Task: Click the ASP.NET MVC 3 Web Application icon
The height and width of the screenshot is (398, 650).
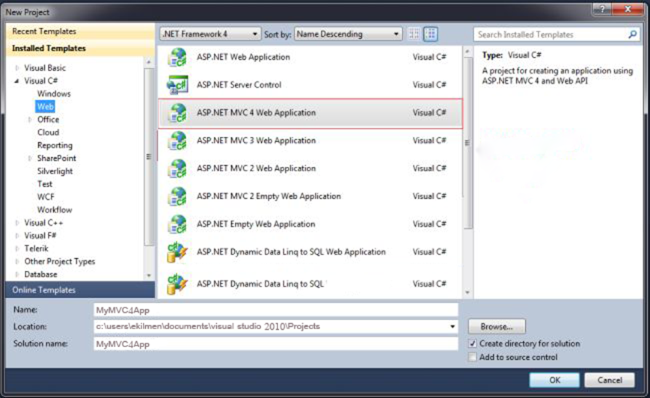Action: (x=177, y=141)
